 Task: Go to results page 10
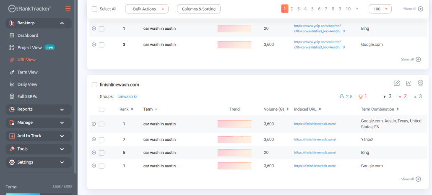click(x=348, y=9)
